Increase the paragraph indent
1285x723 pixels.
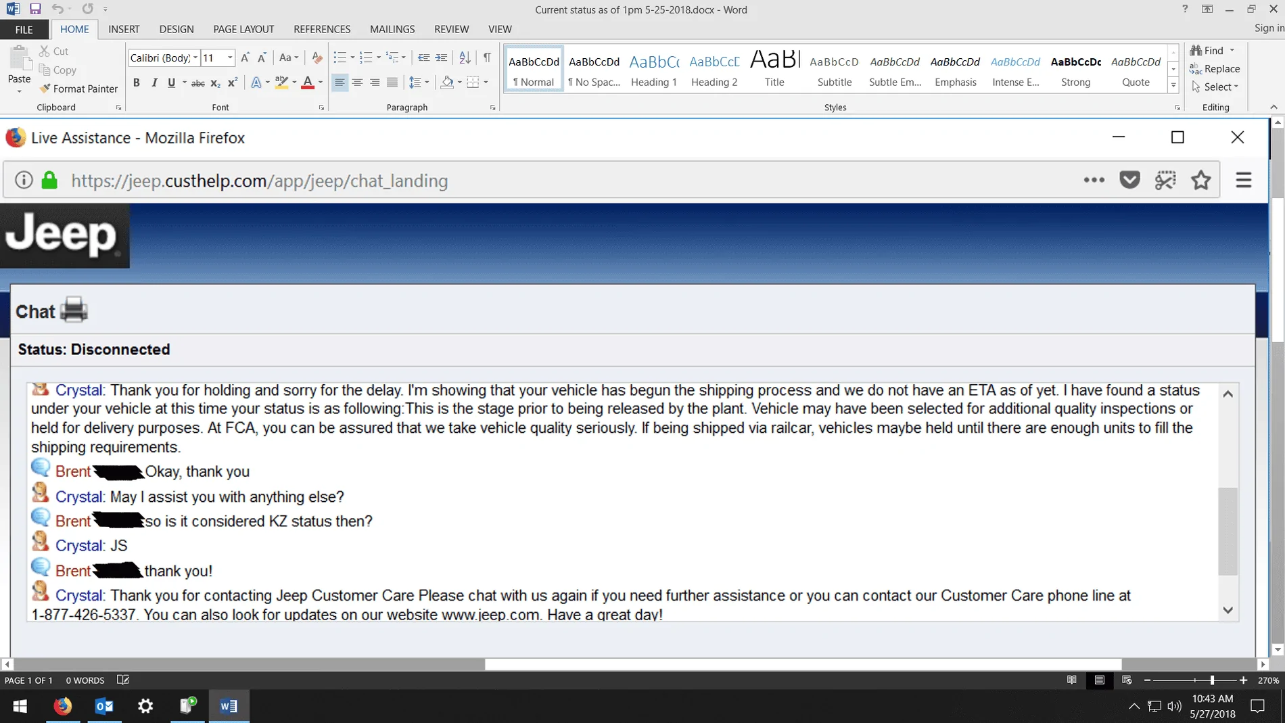[x=441, y=58]
